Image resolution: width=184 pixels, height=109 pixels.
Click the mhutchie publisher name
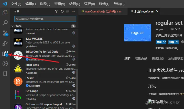tap(31, 99)
